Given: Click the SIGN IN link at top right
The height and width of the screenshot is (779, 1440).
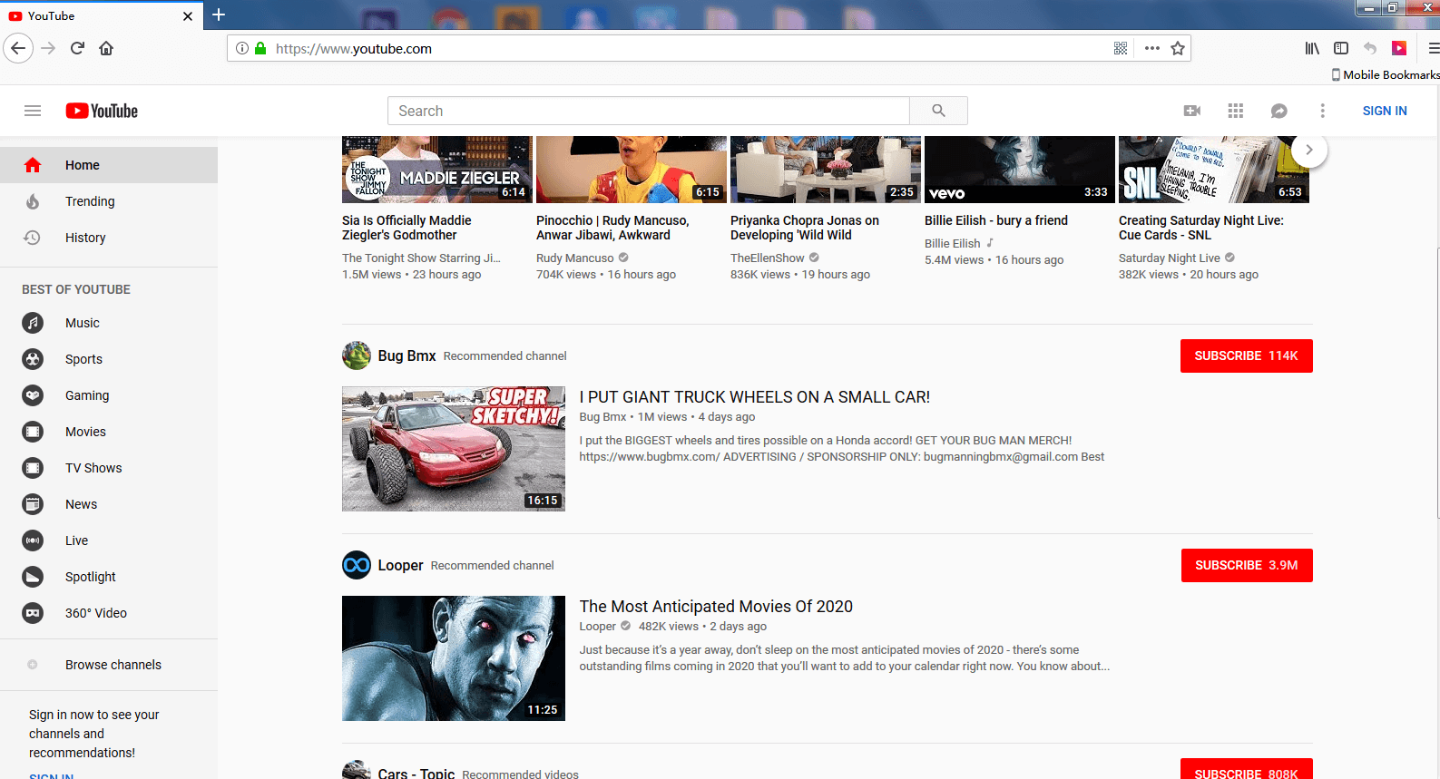Looking at the screenshot, I should (1384, 111).
